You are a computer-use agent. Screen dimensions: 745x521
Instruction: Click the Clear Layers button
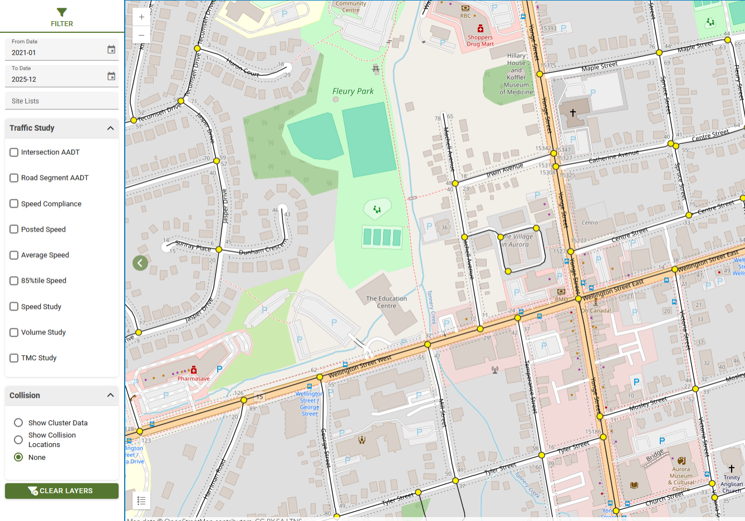[x=62, y=491]
